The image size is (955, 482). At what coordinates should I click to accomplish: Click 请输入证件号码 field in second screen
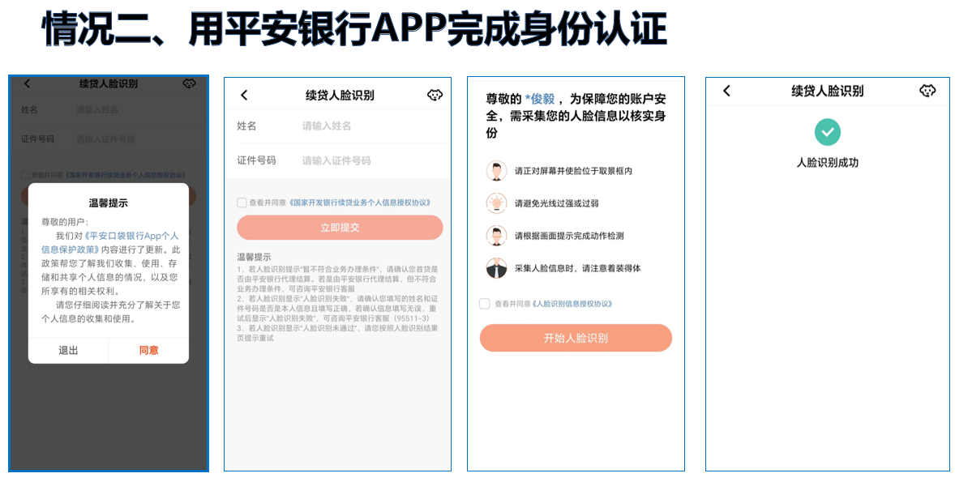click(x=336, y=160)
